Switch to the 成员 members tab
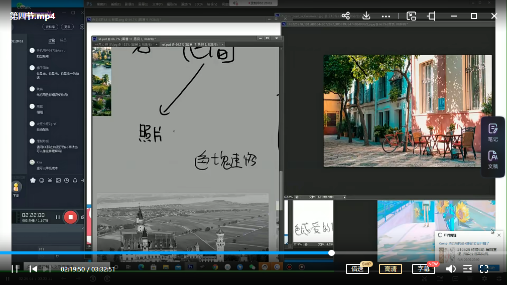 (63, 40)
